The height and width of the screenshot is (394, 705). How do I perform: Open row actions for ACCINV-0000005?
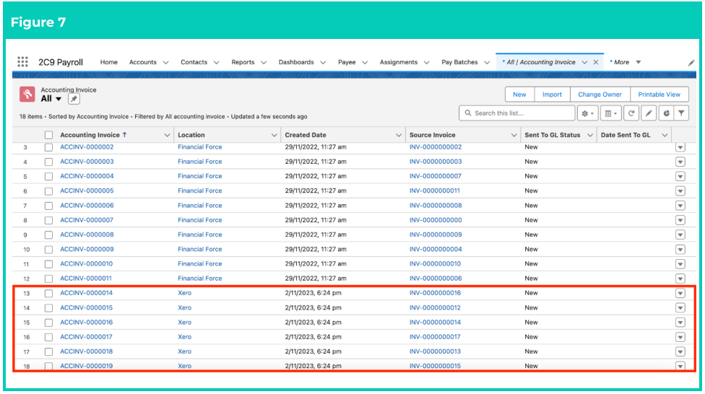tap(680, 191)
